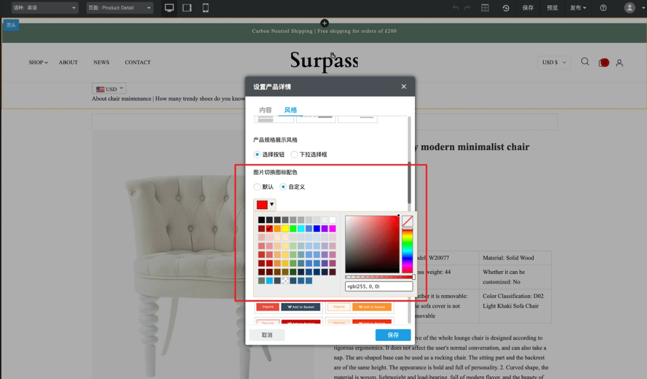Click the 取消 cancel button
This screenshot has height=379, width=647.
[267, 335]
